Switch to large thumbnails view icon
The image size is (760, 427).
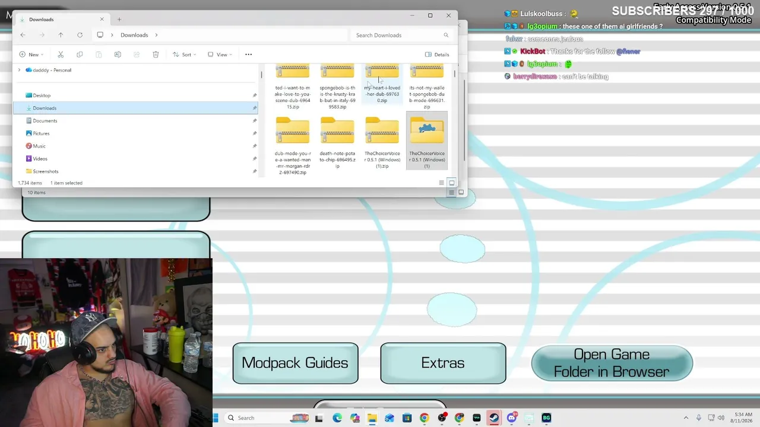pyautogui.click(x=452, y=183)
